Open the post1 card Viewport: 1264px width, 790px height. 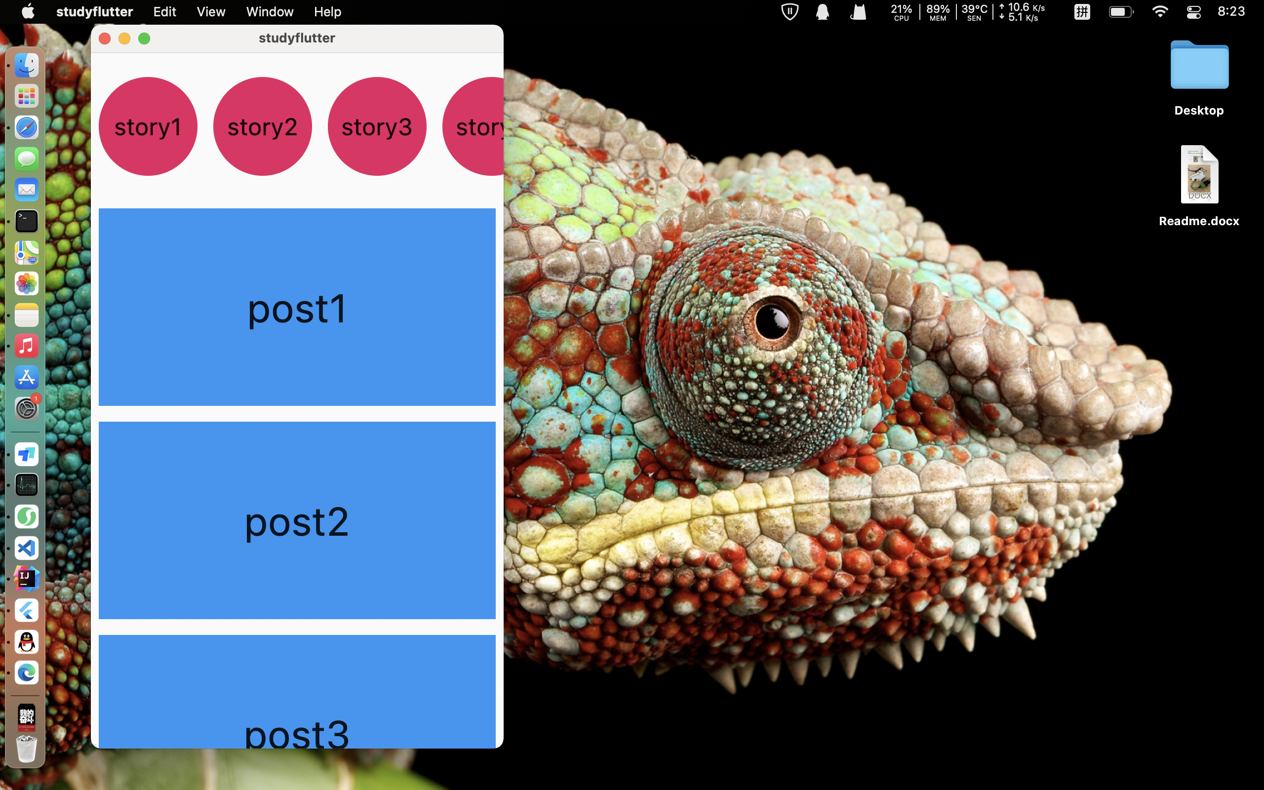click(x=297, y=307)
